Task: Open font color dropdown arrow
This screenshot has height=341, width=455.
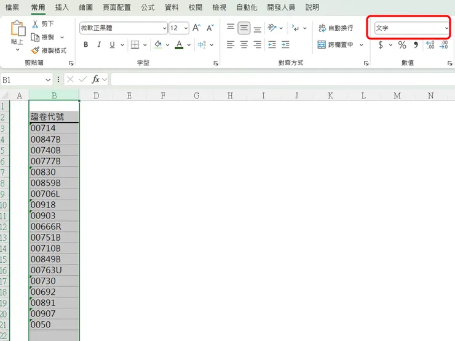Action: pyautogui.click(x=189, y=45)
